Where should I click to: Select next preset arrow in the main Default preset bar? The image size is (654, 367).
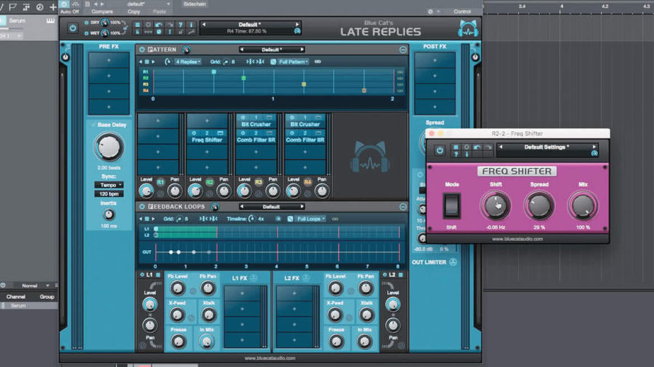point(297,25)
